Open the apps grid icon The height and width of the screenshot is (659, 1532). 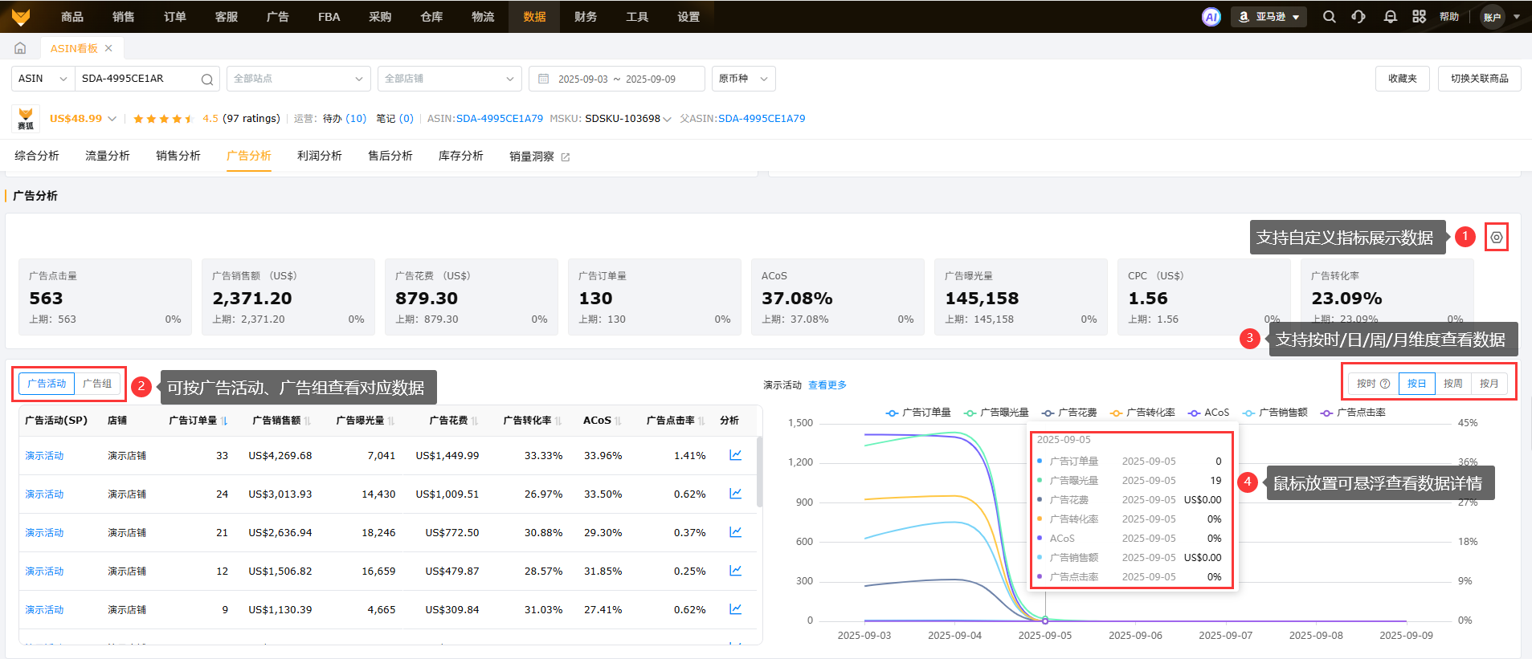pos(1420,17)
